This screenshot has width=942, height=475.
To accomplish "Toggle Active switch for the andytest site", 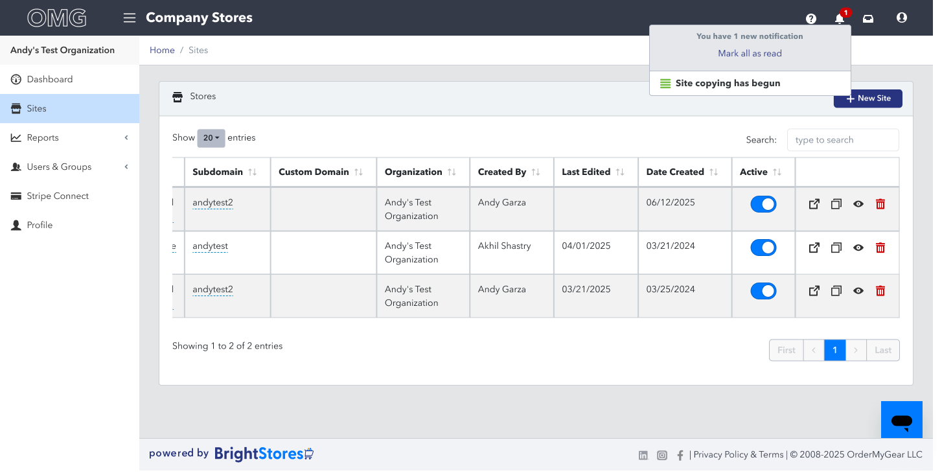I will [x=763, y=248].
